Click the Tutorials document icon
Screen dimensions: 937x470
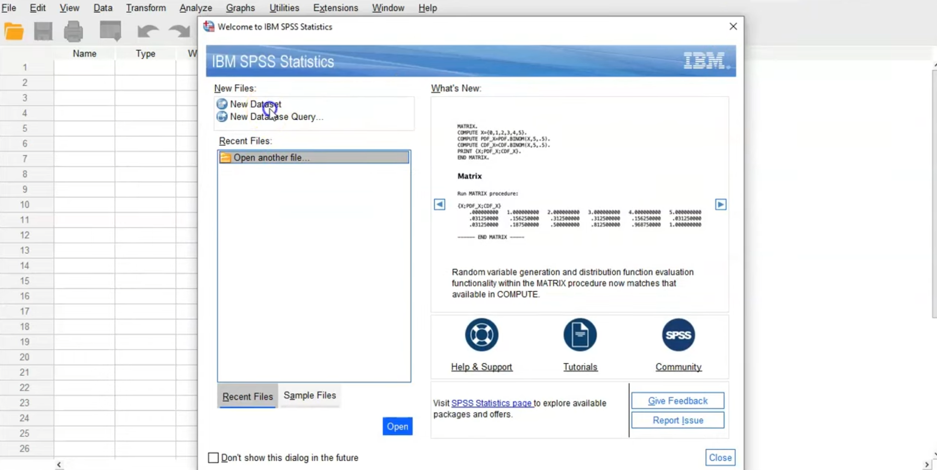pos(580,335)
